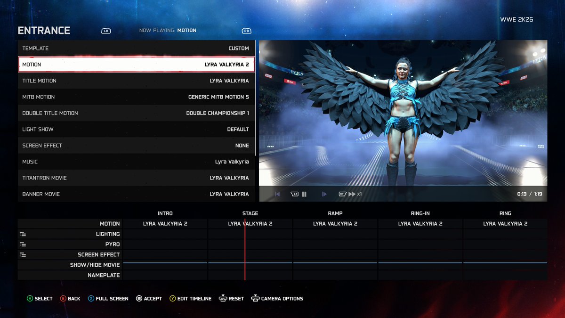Expand the Lighting timeline row icon

(x=23, y=234)
